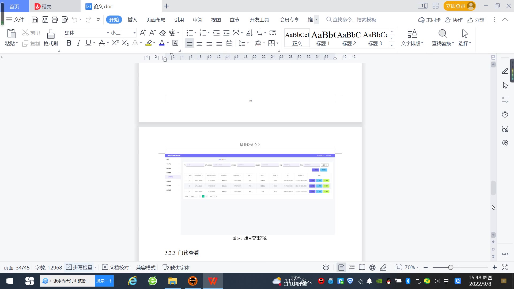Click the Redo arrow icon
This screenshot has height=289, width=514.
(x=88, y=20)
